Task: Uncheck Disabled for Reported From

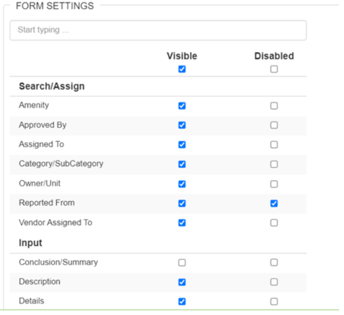Action: coord(274,203)
